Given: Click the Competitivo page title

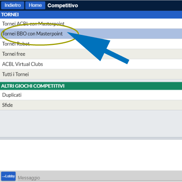Looking at the screenshot, I should click(x=63, y=5).
